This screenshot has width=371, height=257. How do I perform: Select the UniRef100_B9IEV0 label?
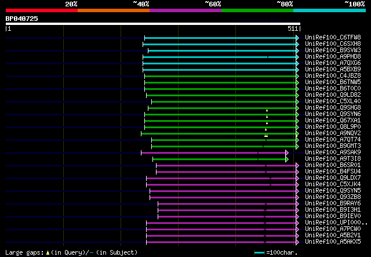coord(333,216)
